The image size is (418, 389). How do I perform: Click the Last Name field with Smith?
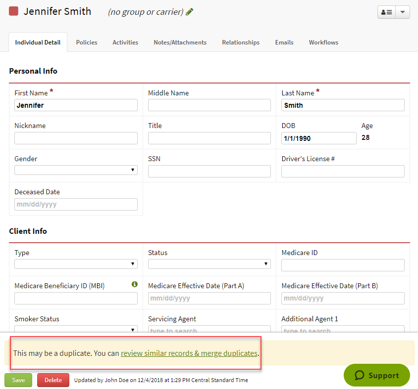click(x=343, y=105)
